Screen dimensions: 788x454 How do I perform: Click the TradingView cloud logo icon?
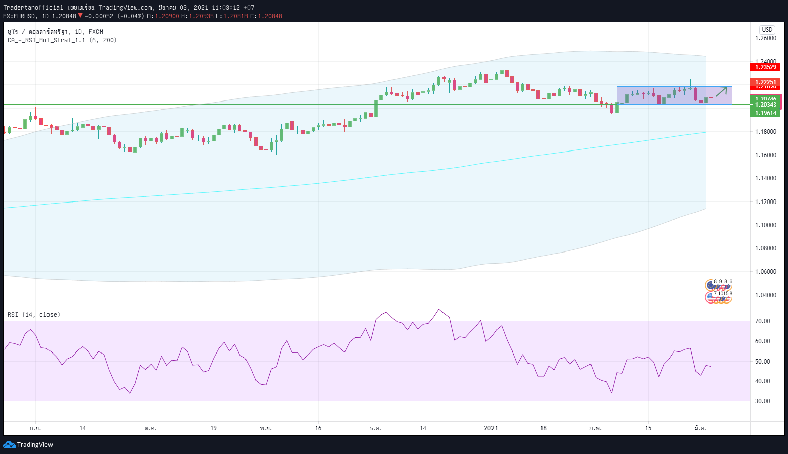[9, 445]
